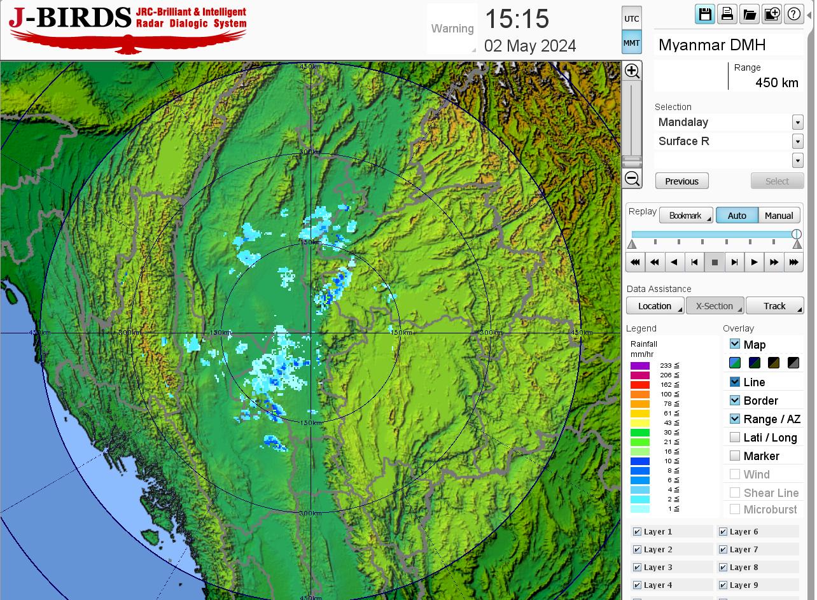The width and height of the screenshot is (817, 600).
Task: Uncheck the Layer 7 checkbox
Action: (723, 550)
